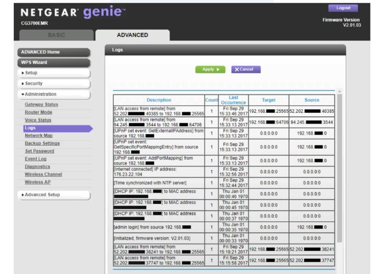The image size is (383, 274).
Task: View the Event Log
Action: pos(35,159)
